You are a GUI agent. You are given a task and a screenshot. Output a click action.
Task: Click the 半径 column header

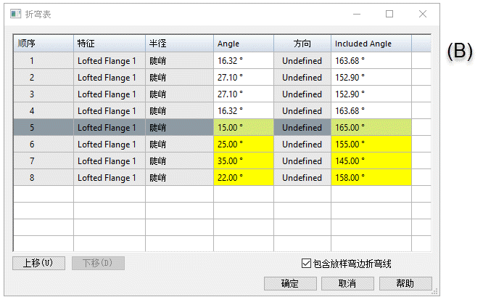pos(179,44)
